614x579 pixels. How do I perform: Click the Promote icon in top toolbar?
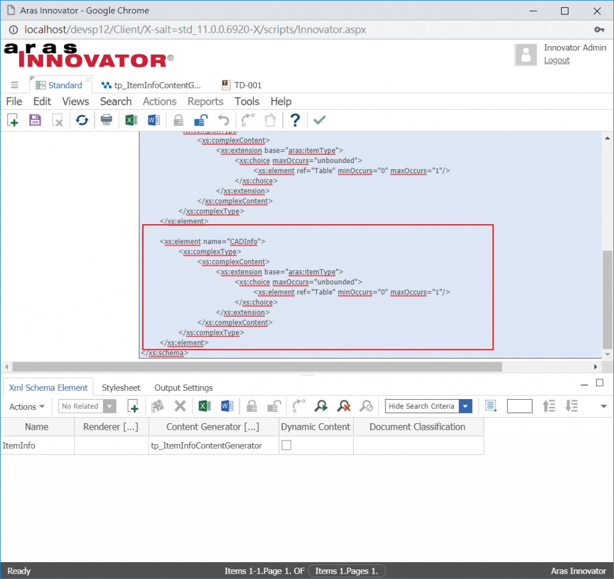248,120
